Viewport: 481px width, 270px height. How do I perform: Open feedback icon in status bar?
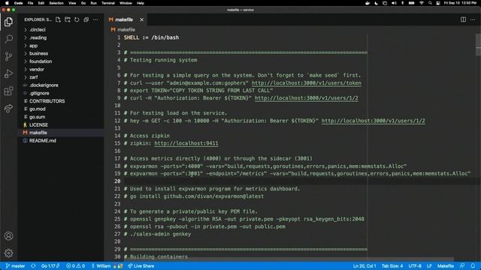click(462, 266)
